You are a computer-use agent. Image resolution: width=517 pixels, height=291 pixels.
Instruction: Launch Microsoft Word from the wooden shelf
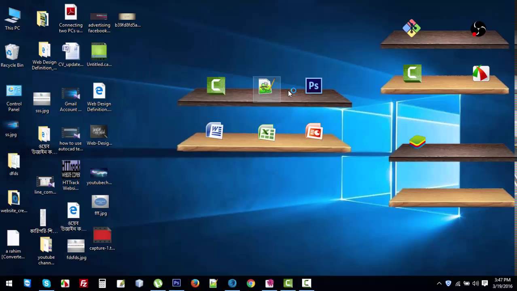pos(215,131)
